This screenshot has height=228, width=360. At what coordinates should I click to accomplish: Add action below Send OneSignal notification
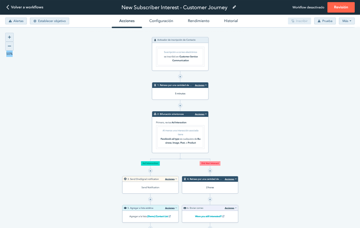tap(150, 199)
